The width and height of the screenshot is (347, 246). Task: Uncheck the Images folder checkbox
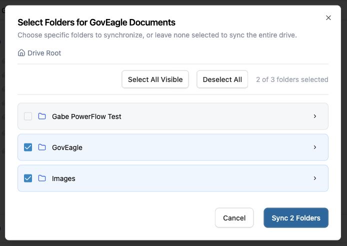28,178
